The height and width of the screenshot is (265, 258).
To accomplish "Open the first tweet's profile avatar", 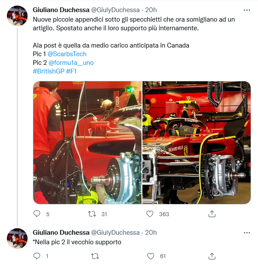I will [x=17, y=16].
